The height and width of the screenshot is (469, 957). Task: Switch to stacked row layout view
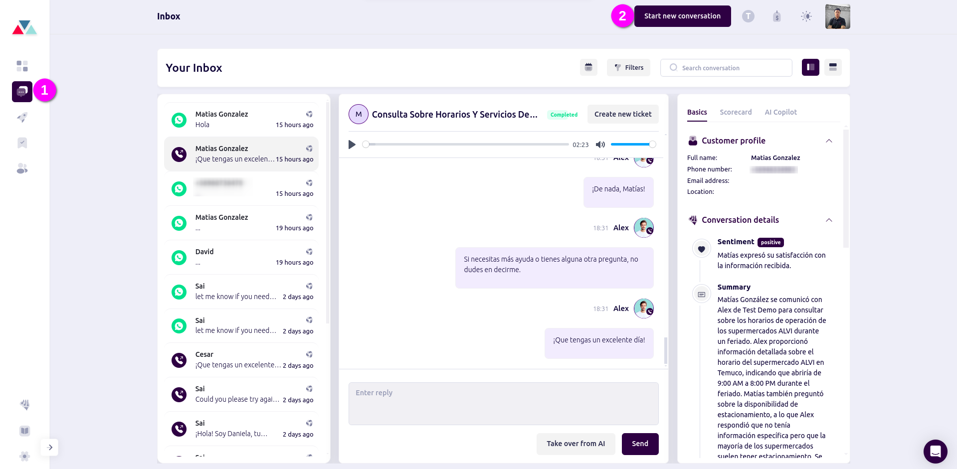[833, 67]
